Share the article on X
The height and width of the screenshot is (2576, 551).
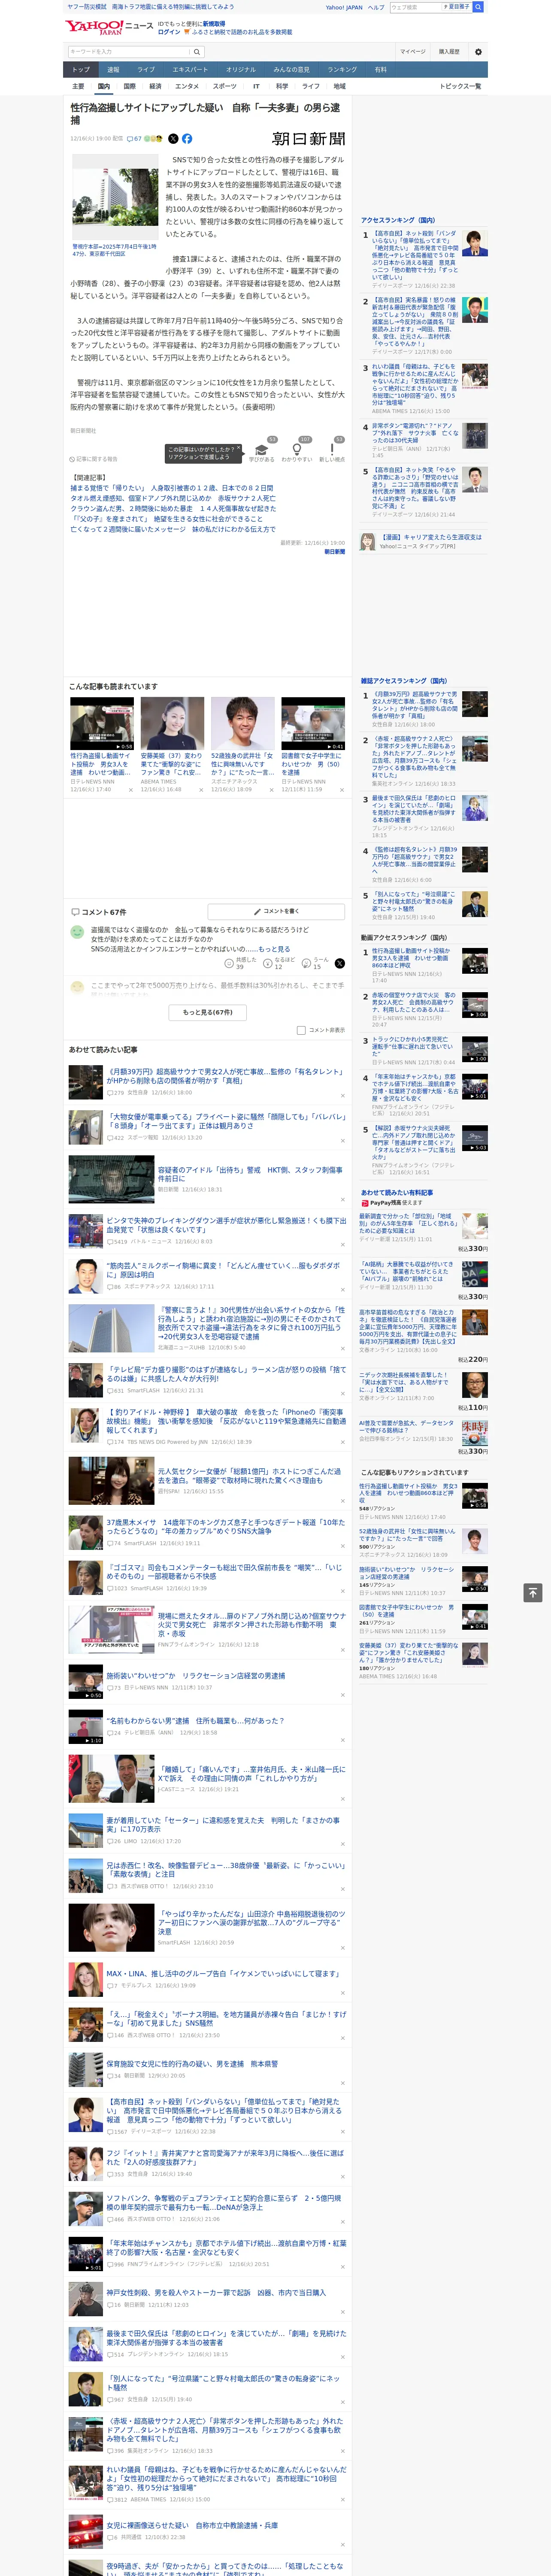click(x=173, y=139)
